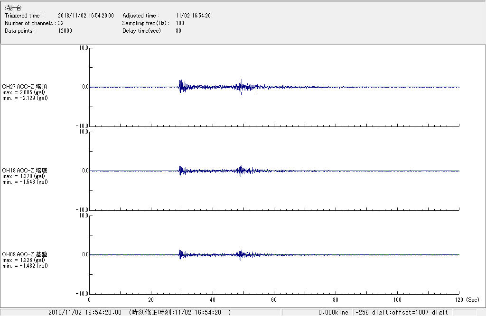Click the Data points value 12000
The height and width of the screenshot is (316, 486).
pyautogui.click(x=65, y=31)
